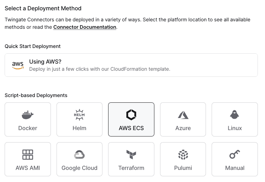The image size is (265, 182).
Task: Click the Docker whale icon
Action: point(28,115)
